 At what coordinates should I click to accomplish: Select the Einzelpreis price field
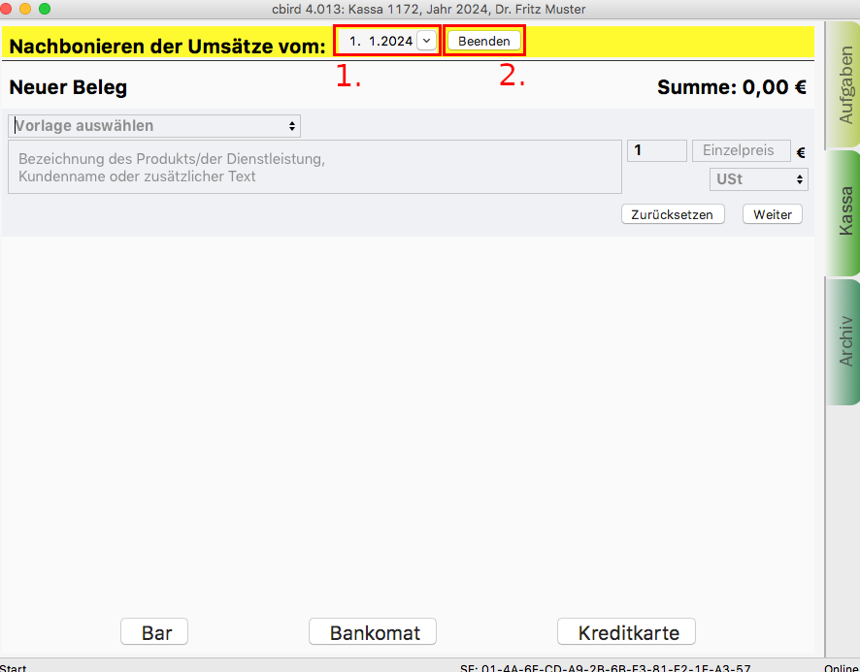(739, 151)
